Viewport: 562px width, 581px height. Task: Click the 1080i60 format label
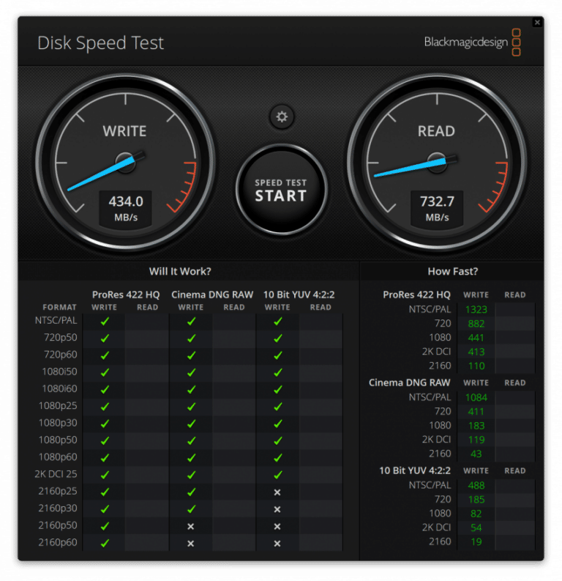coord(59,388)
